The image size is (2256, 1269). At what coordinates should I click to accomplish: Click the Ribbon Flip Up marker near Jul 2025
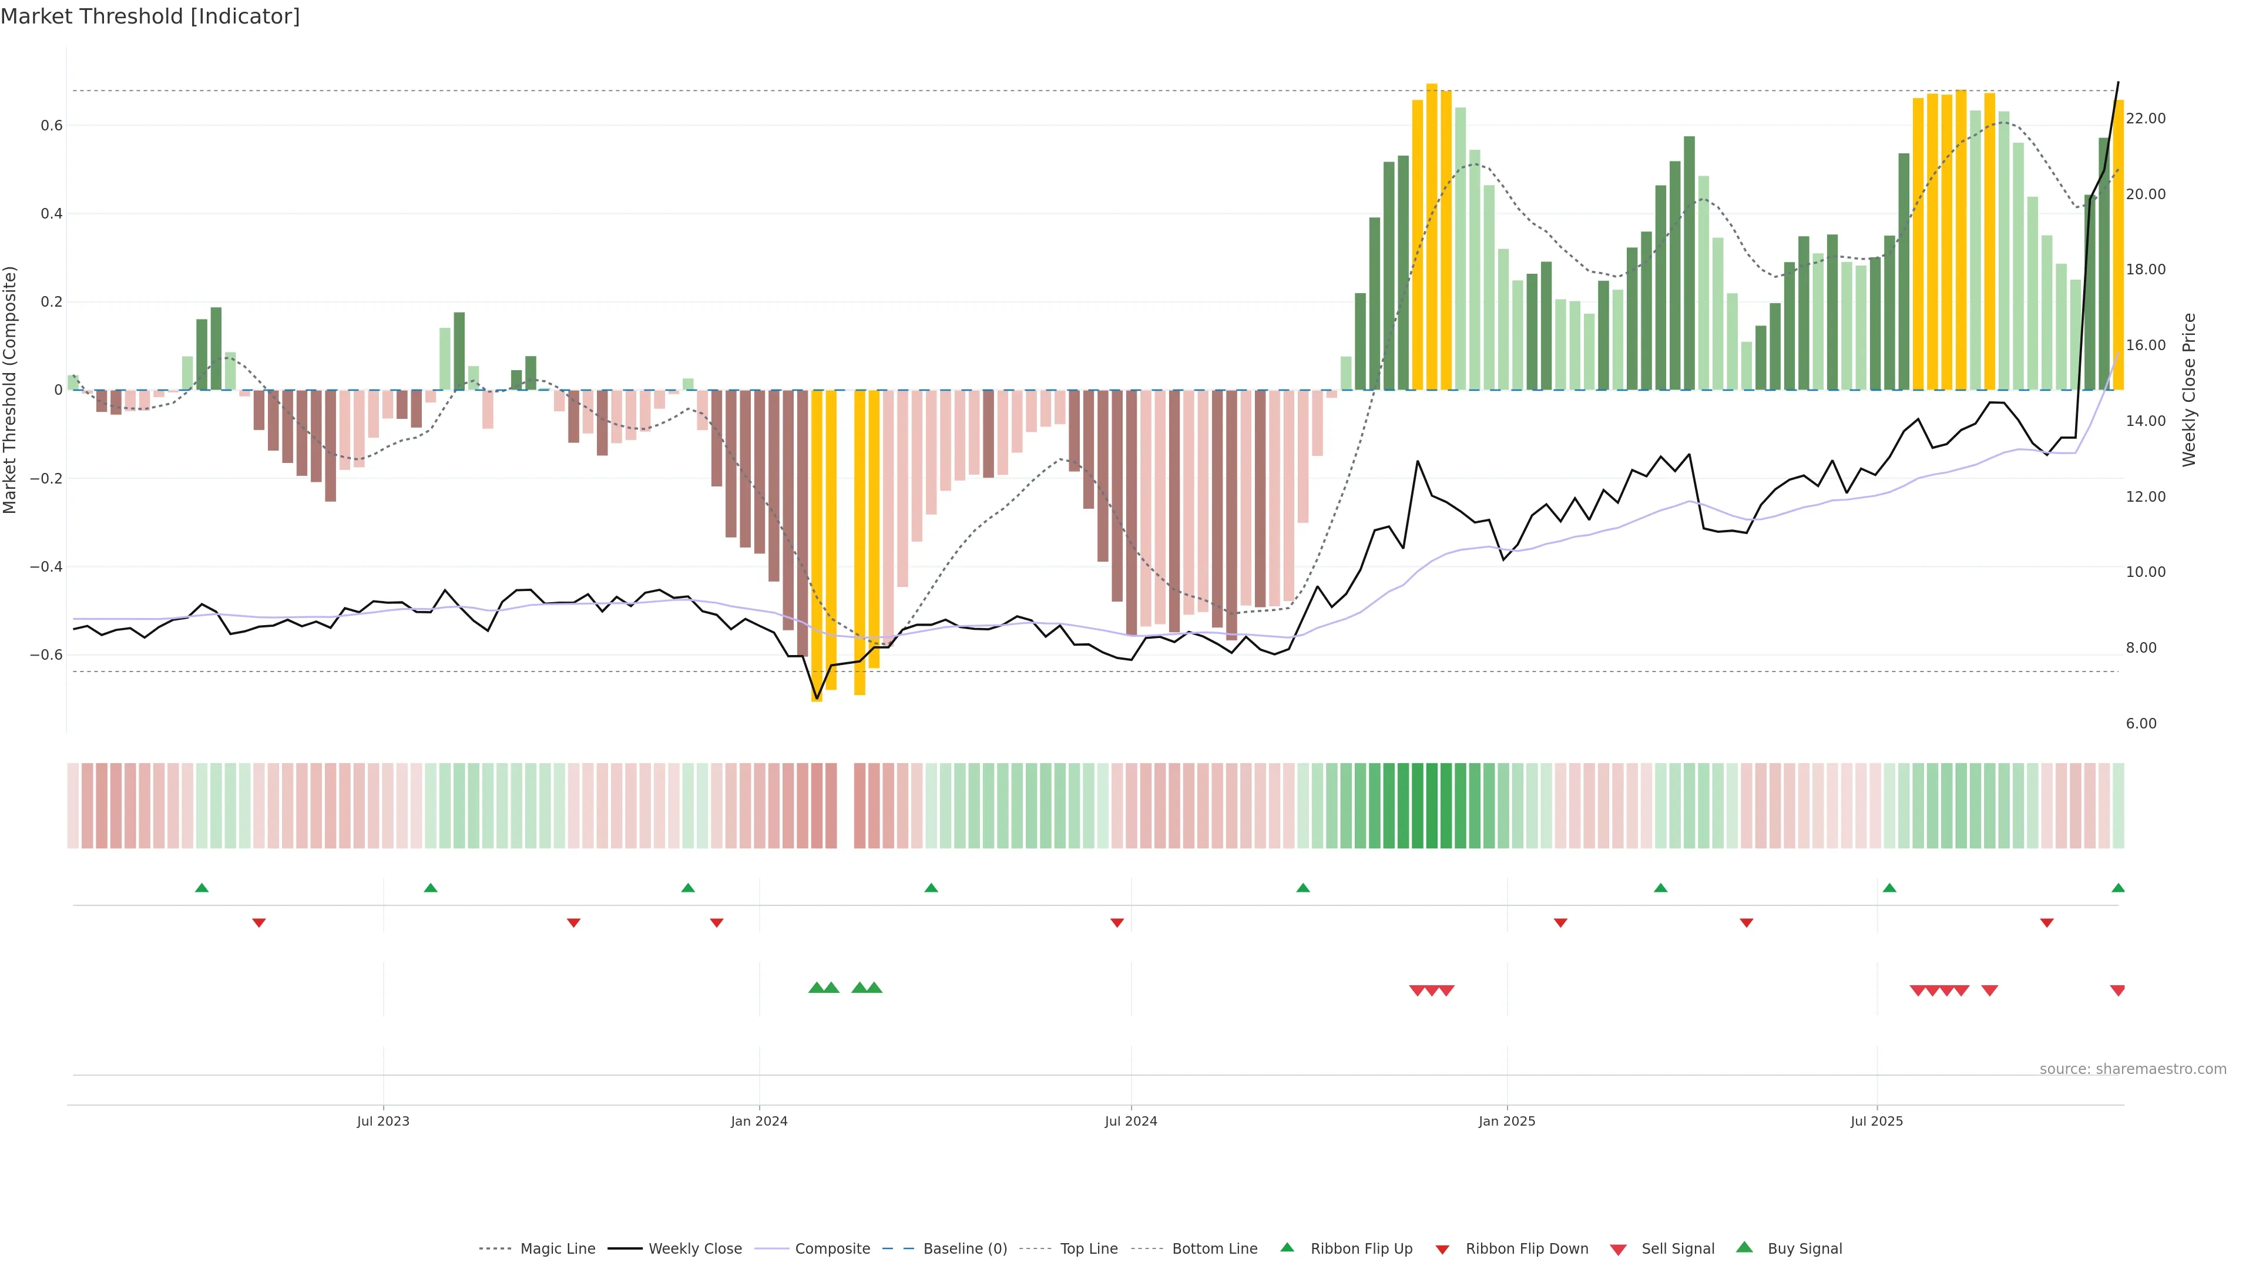click(1889, 888)
